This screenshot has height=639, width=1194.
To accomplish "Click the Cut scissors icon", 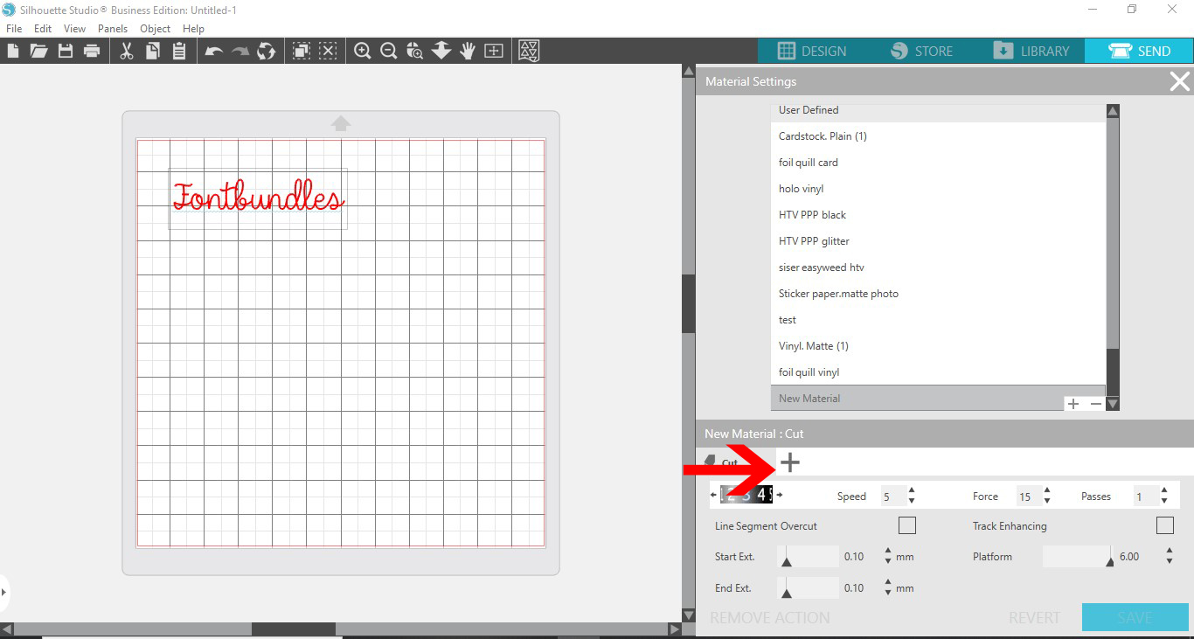I will [127, 51].
